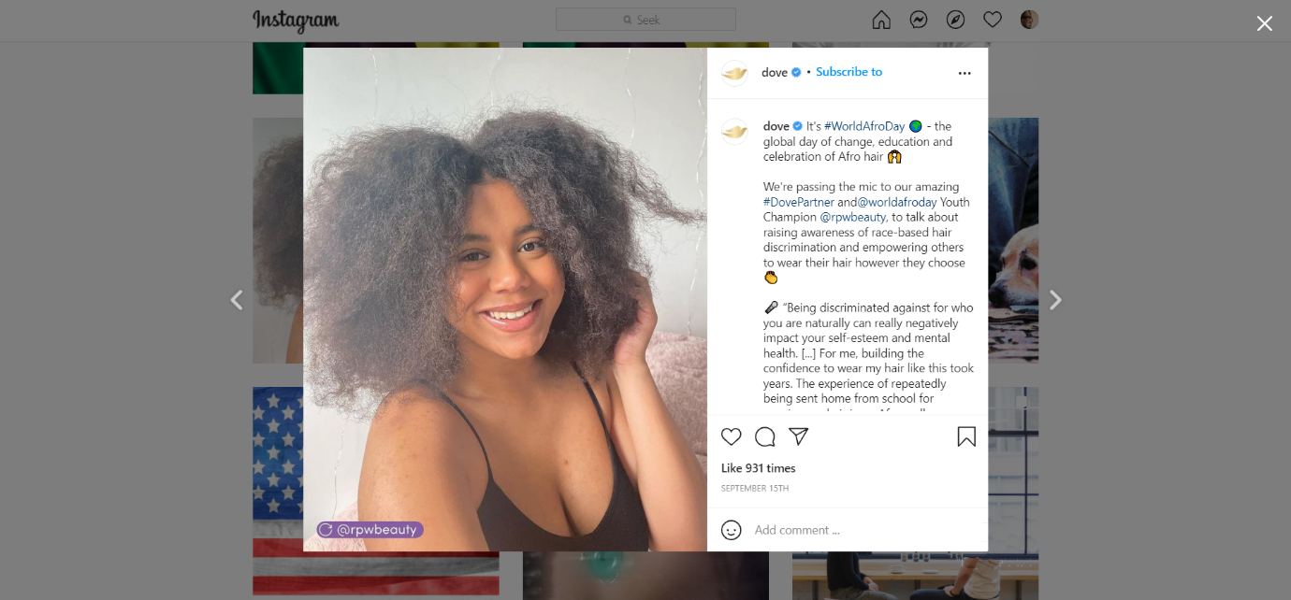Viewport: 1291px width, 600px height.
Task: Open profile avatar menu in header
Action: click(x=1029, y=20)
